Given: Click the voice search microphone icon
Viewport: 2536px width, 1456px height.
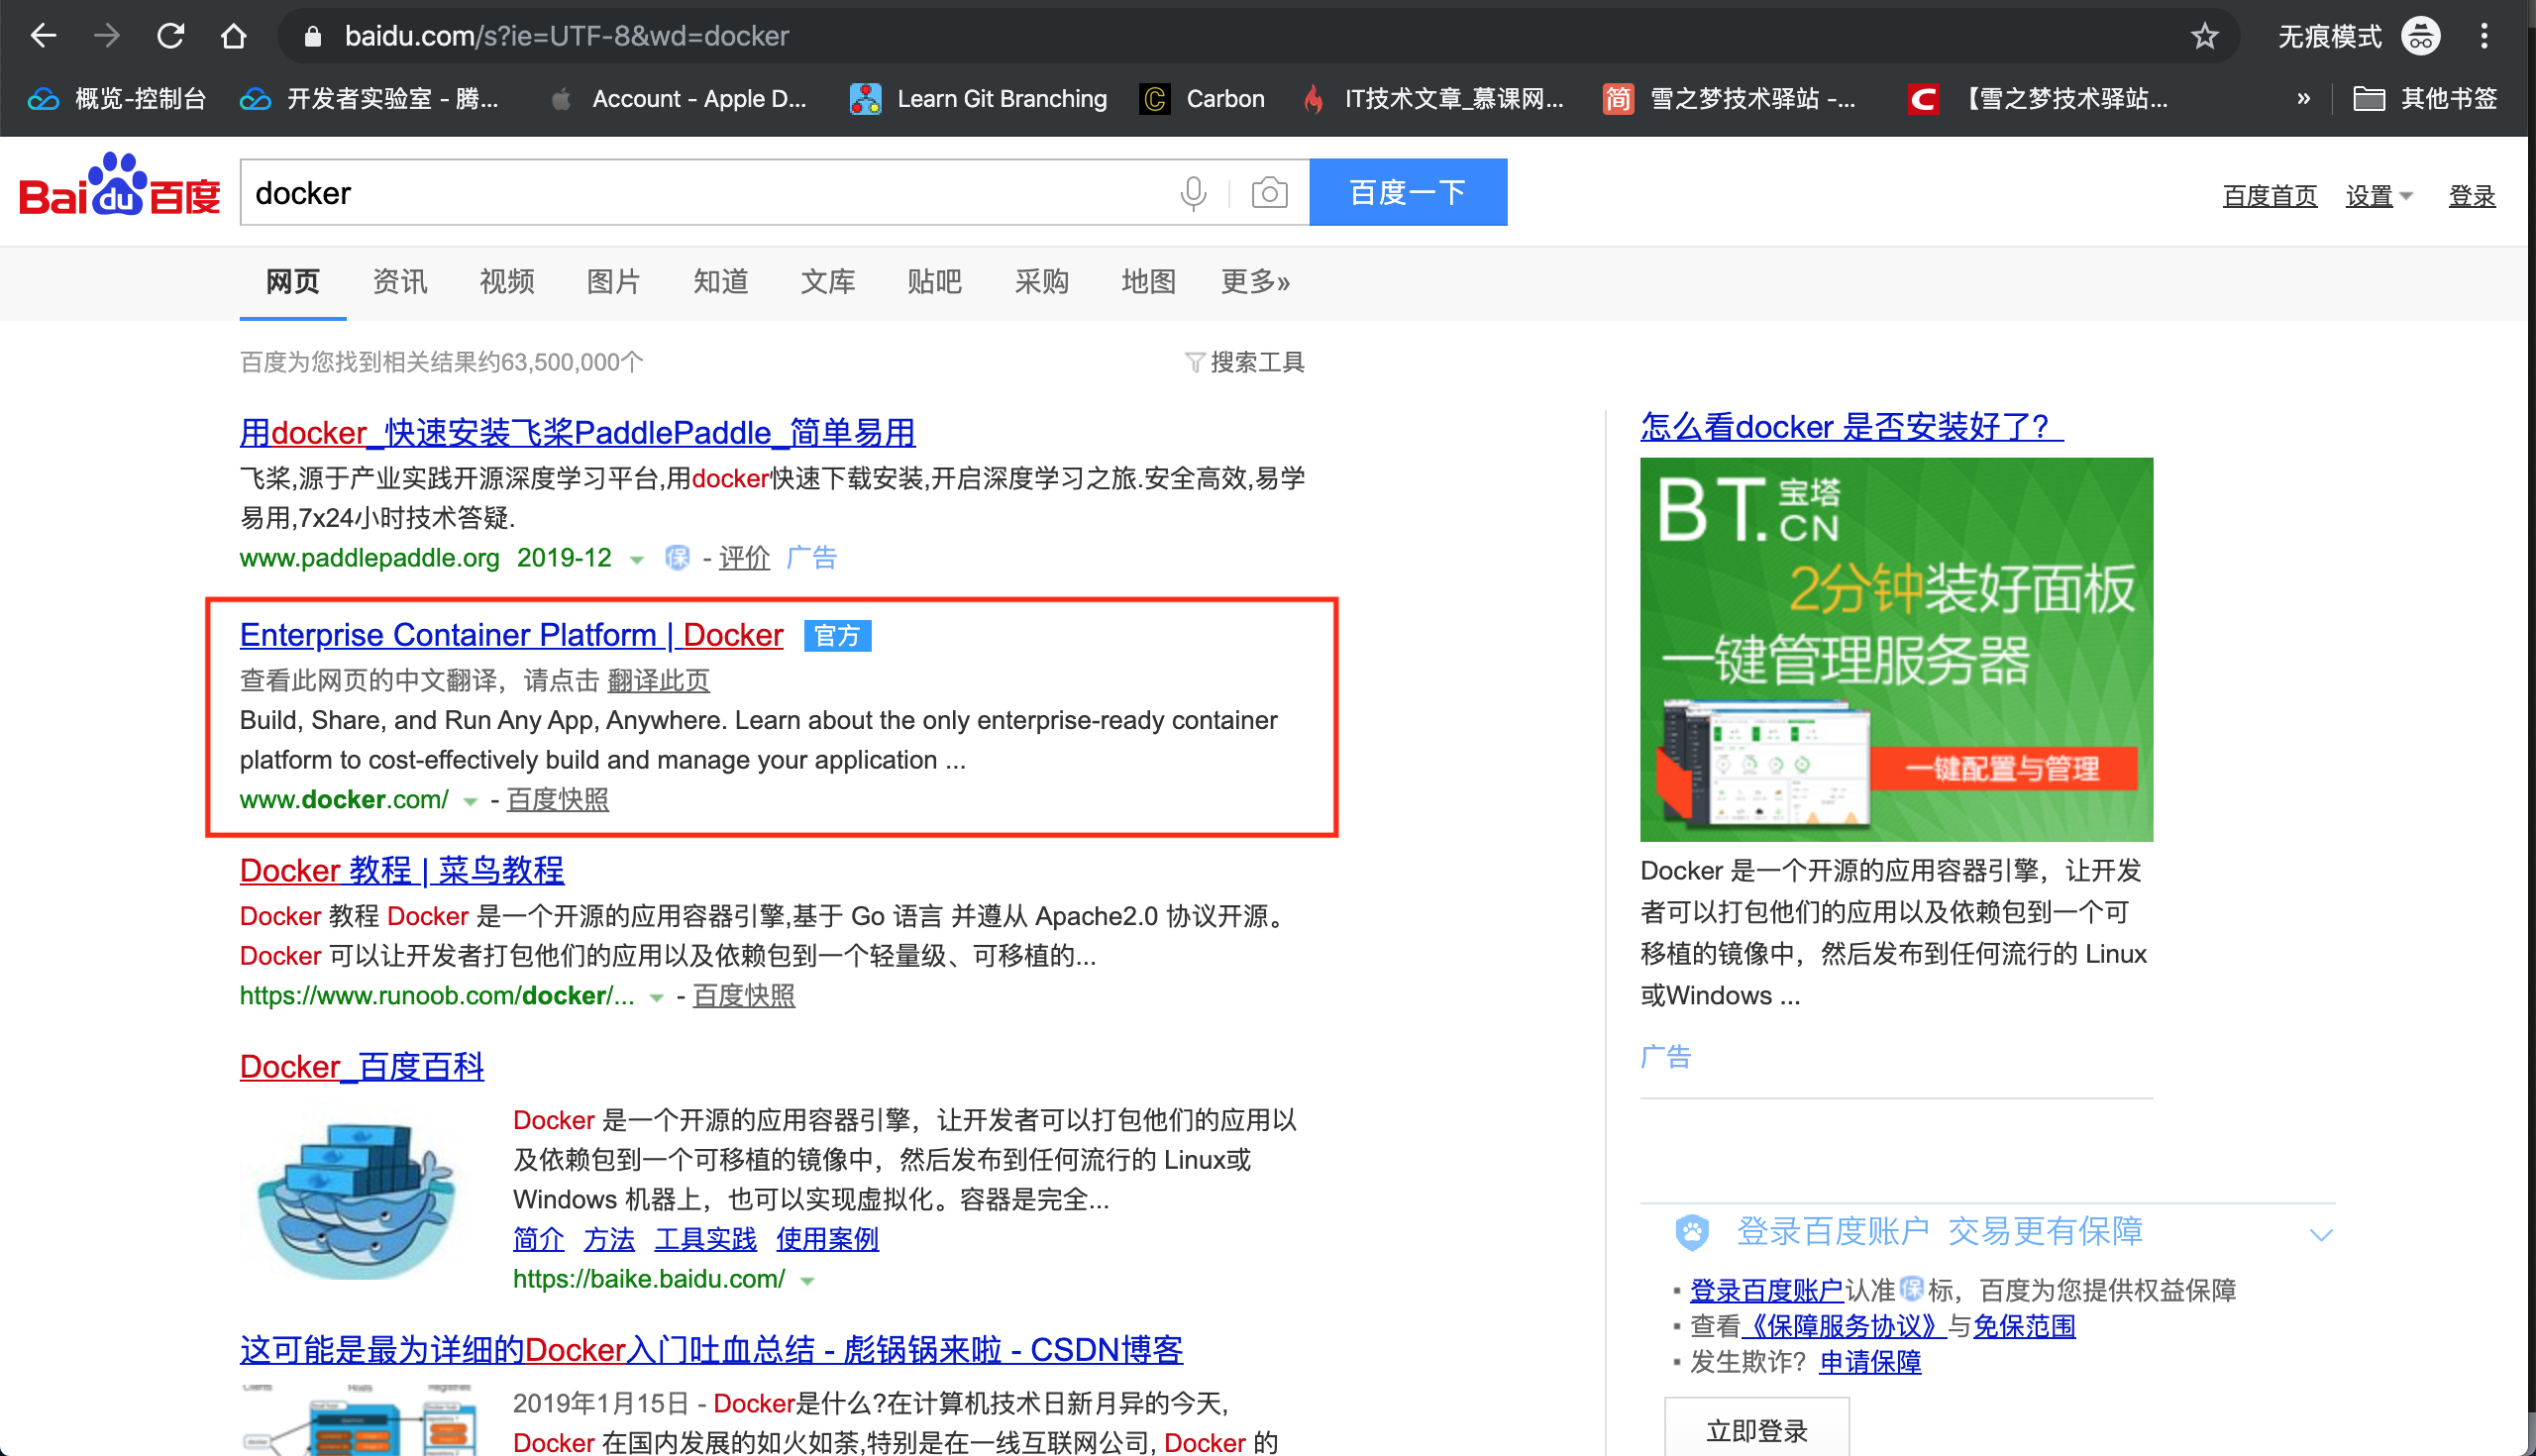Looking at the screenshot, I should click(1192, 192).
